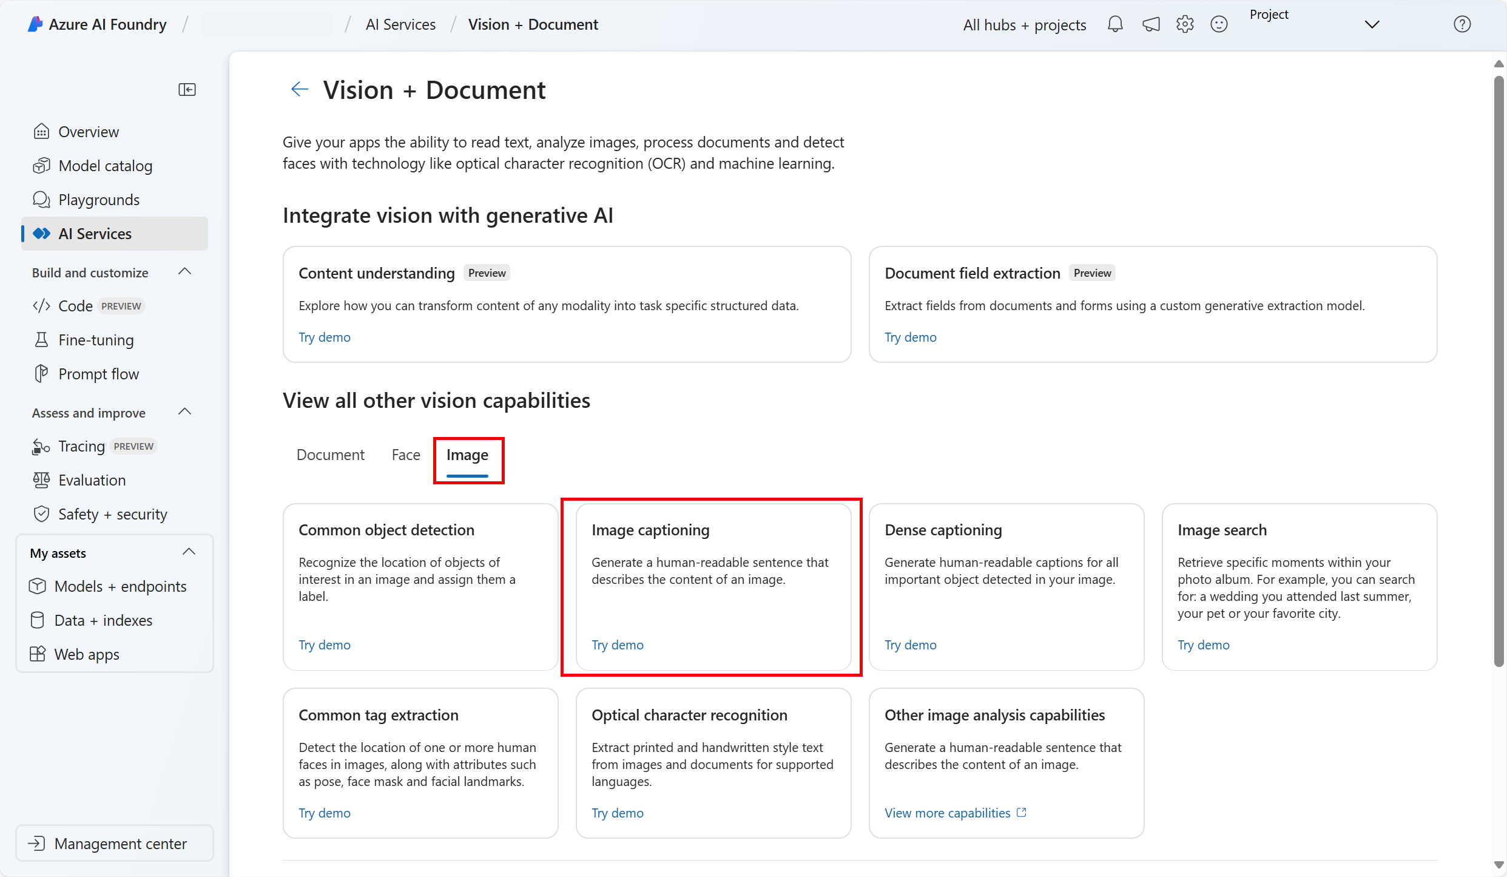Click the Tracing icon
The image size is (1507, 877).
41,447
